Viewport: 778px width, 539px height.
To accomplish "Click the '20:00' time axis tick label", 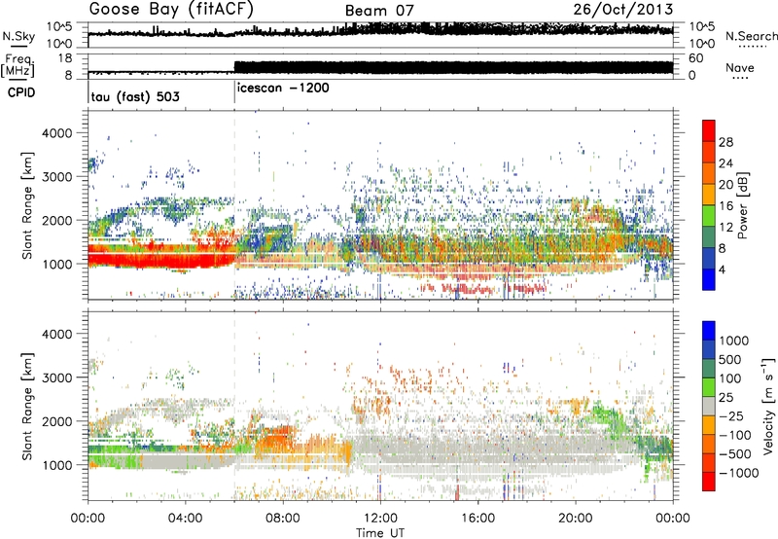I will (576, 519).
